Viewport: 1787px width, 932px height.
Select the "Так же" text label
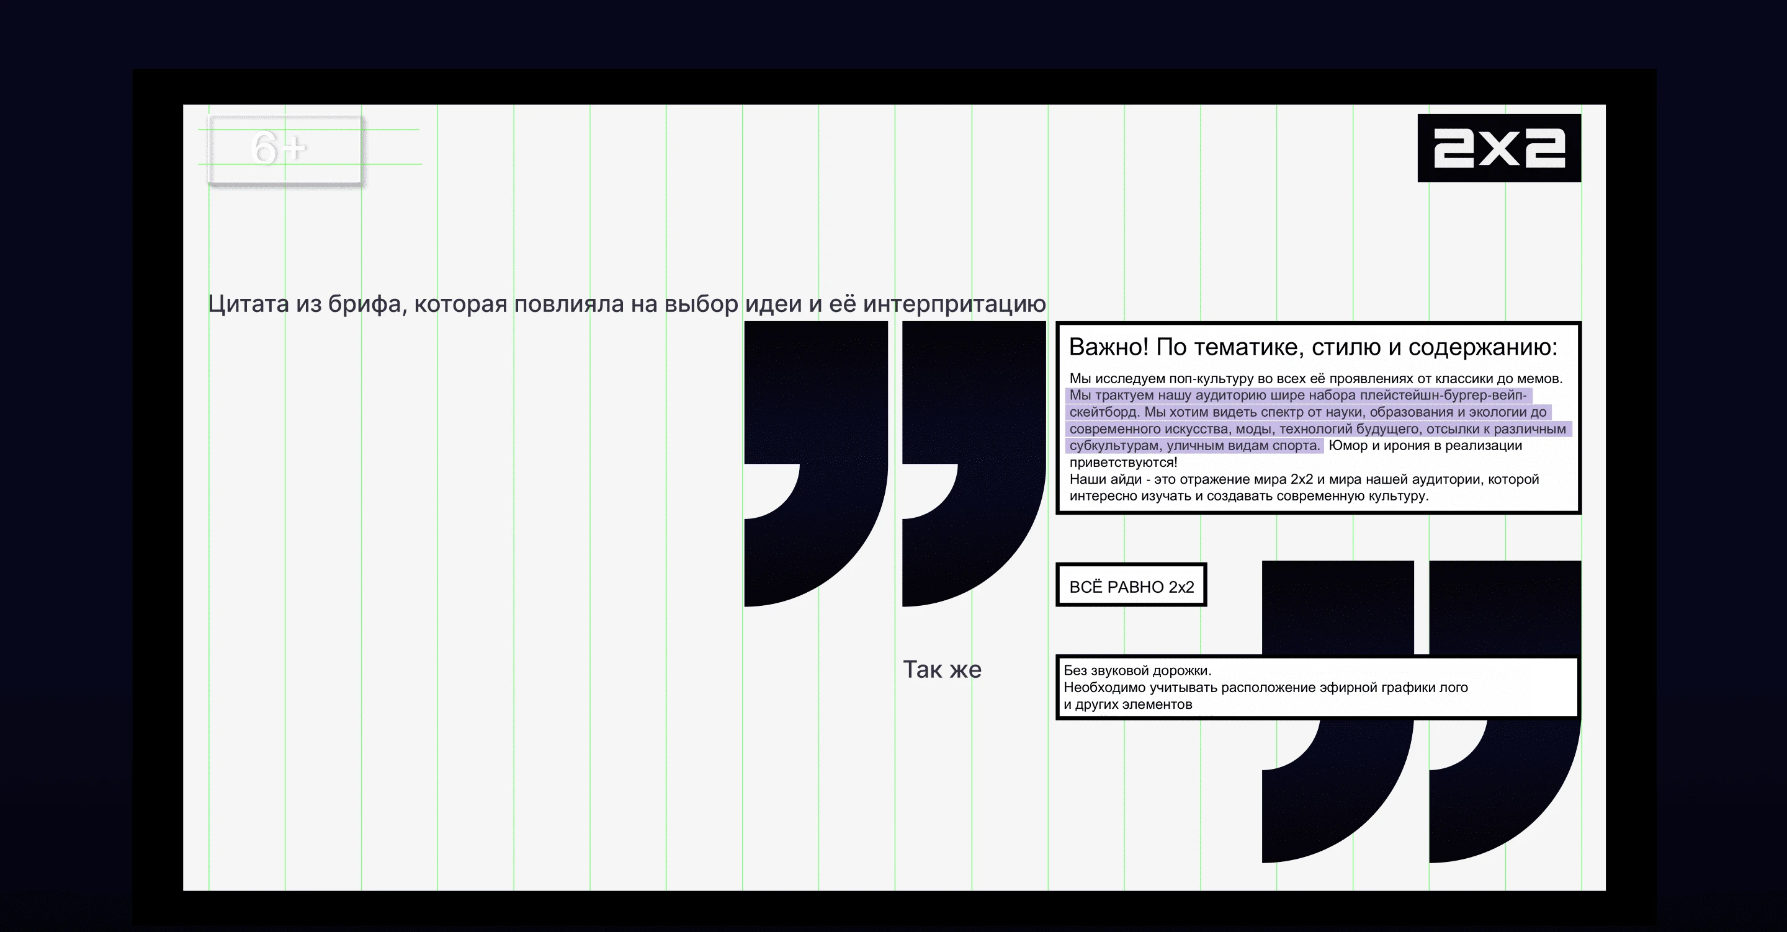pos(941,670)
